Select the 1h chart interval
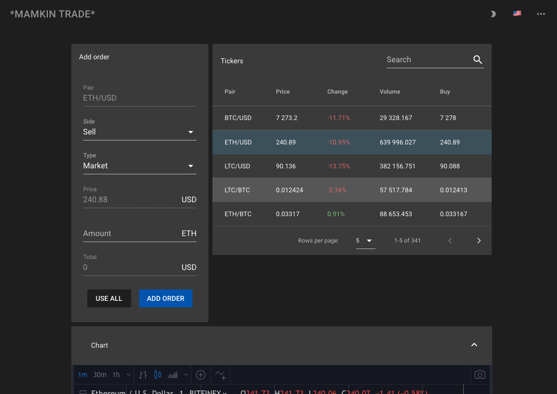Image resolution: width=557 pixels, height=394 pixels. pos(116,375)
